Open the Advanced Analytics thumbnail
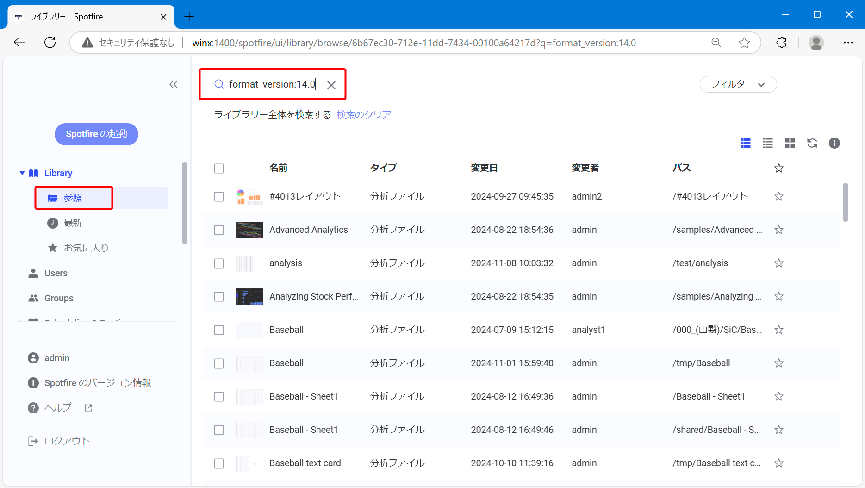The image size is (865, 488). click(x=249, y=230)
